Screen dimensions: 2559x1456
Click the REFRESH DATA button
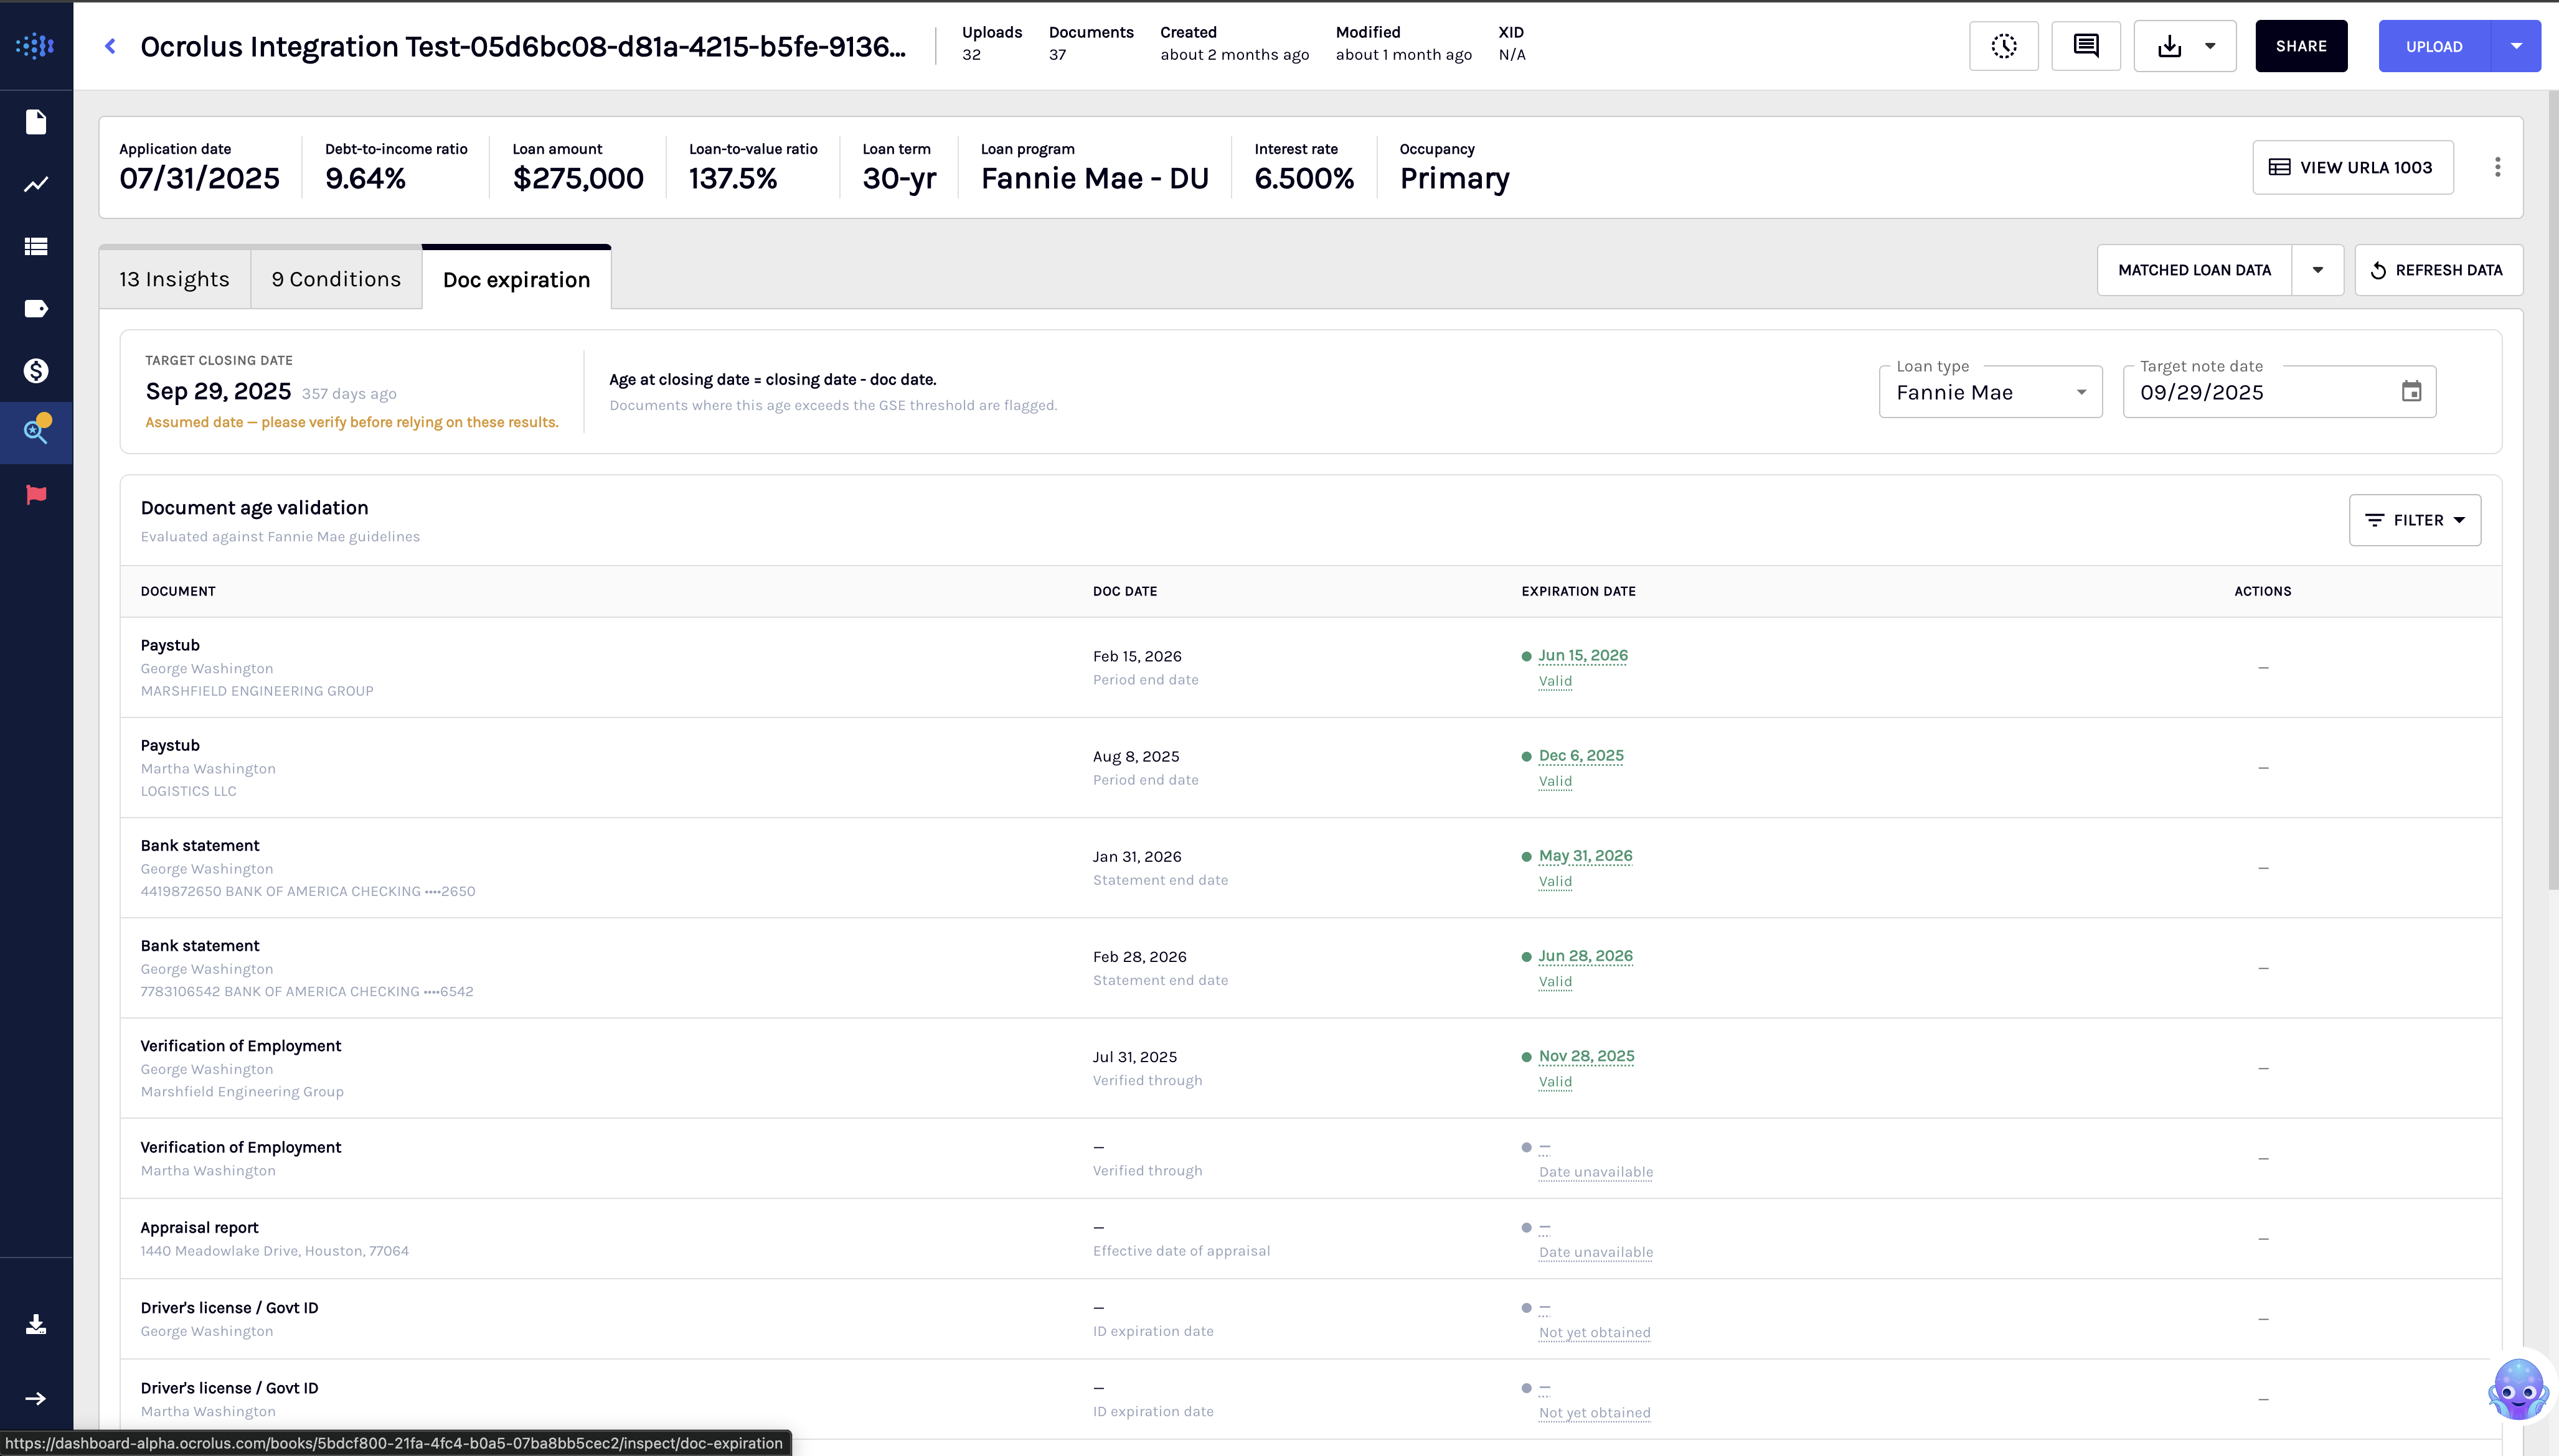click(2438, 270)
